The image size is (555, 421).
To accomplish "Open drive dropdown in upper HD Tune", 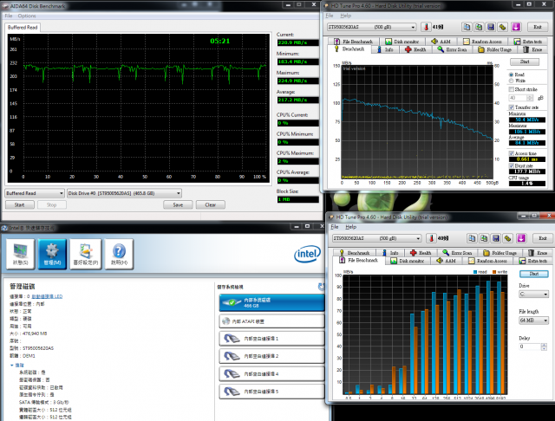I will tap(372, 27).
